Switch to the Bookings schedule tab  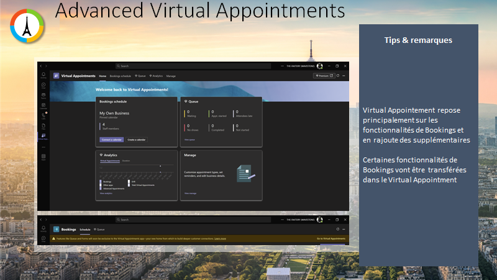120,76
